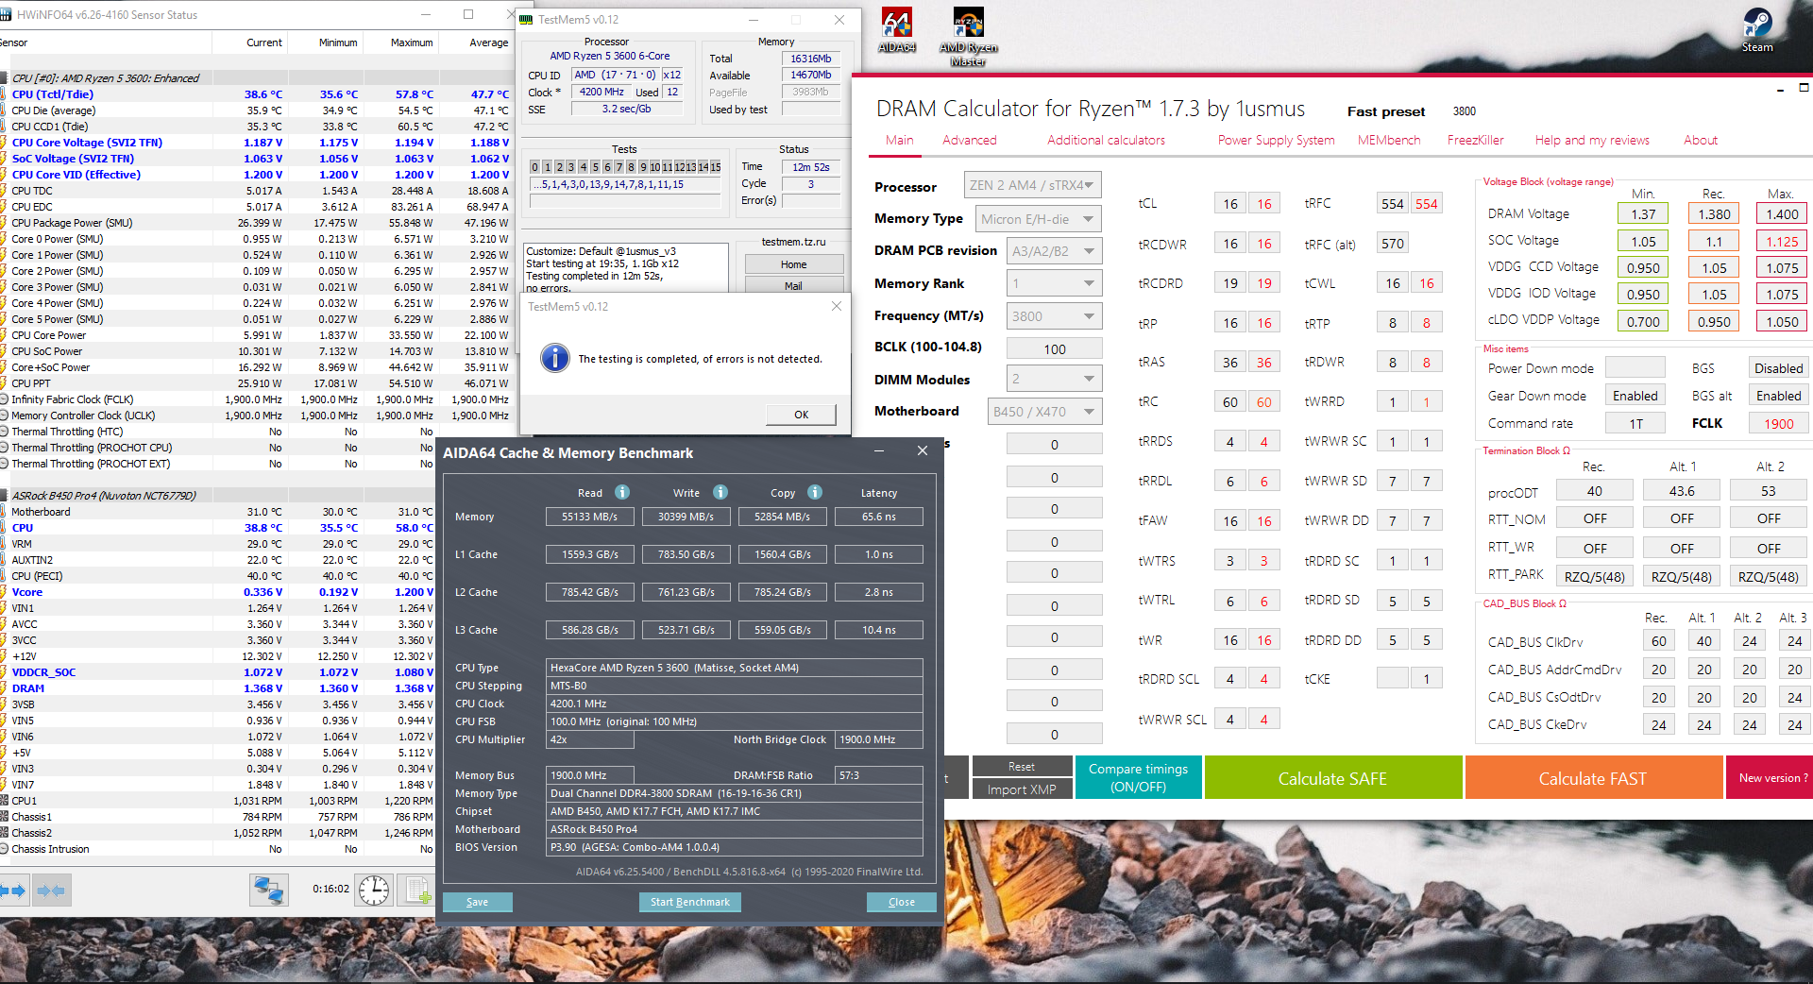Open the About tab in DRAM Calculator
Image resolution: width=1813 pixels, height=984 pixels.
(x=1701, y=140)
